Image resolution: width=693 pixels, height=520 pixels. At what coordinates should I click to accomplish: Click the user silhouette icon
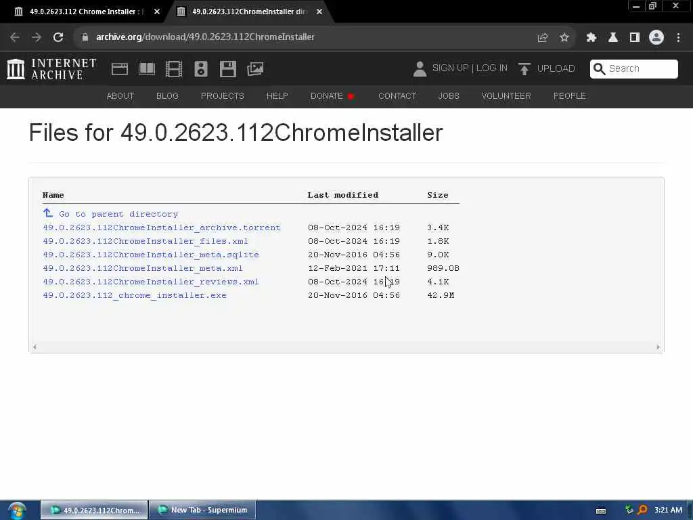420,69
